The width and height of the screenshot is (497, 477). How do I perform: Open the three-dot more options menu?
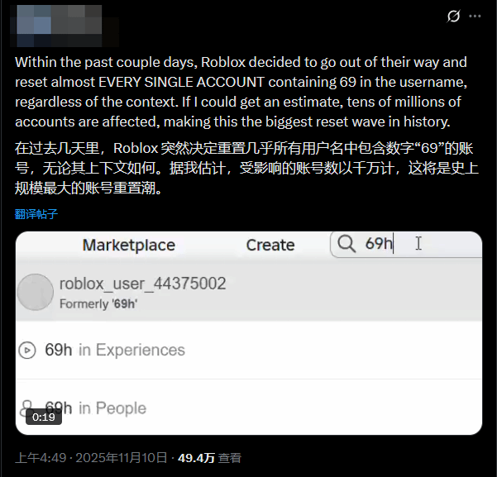[475, 17]
